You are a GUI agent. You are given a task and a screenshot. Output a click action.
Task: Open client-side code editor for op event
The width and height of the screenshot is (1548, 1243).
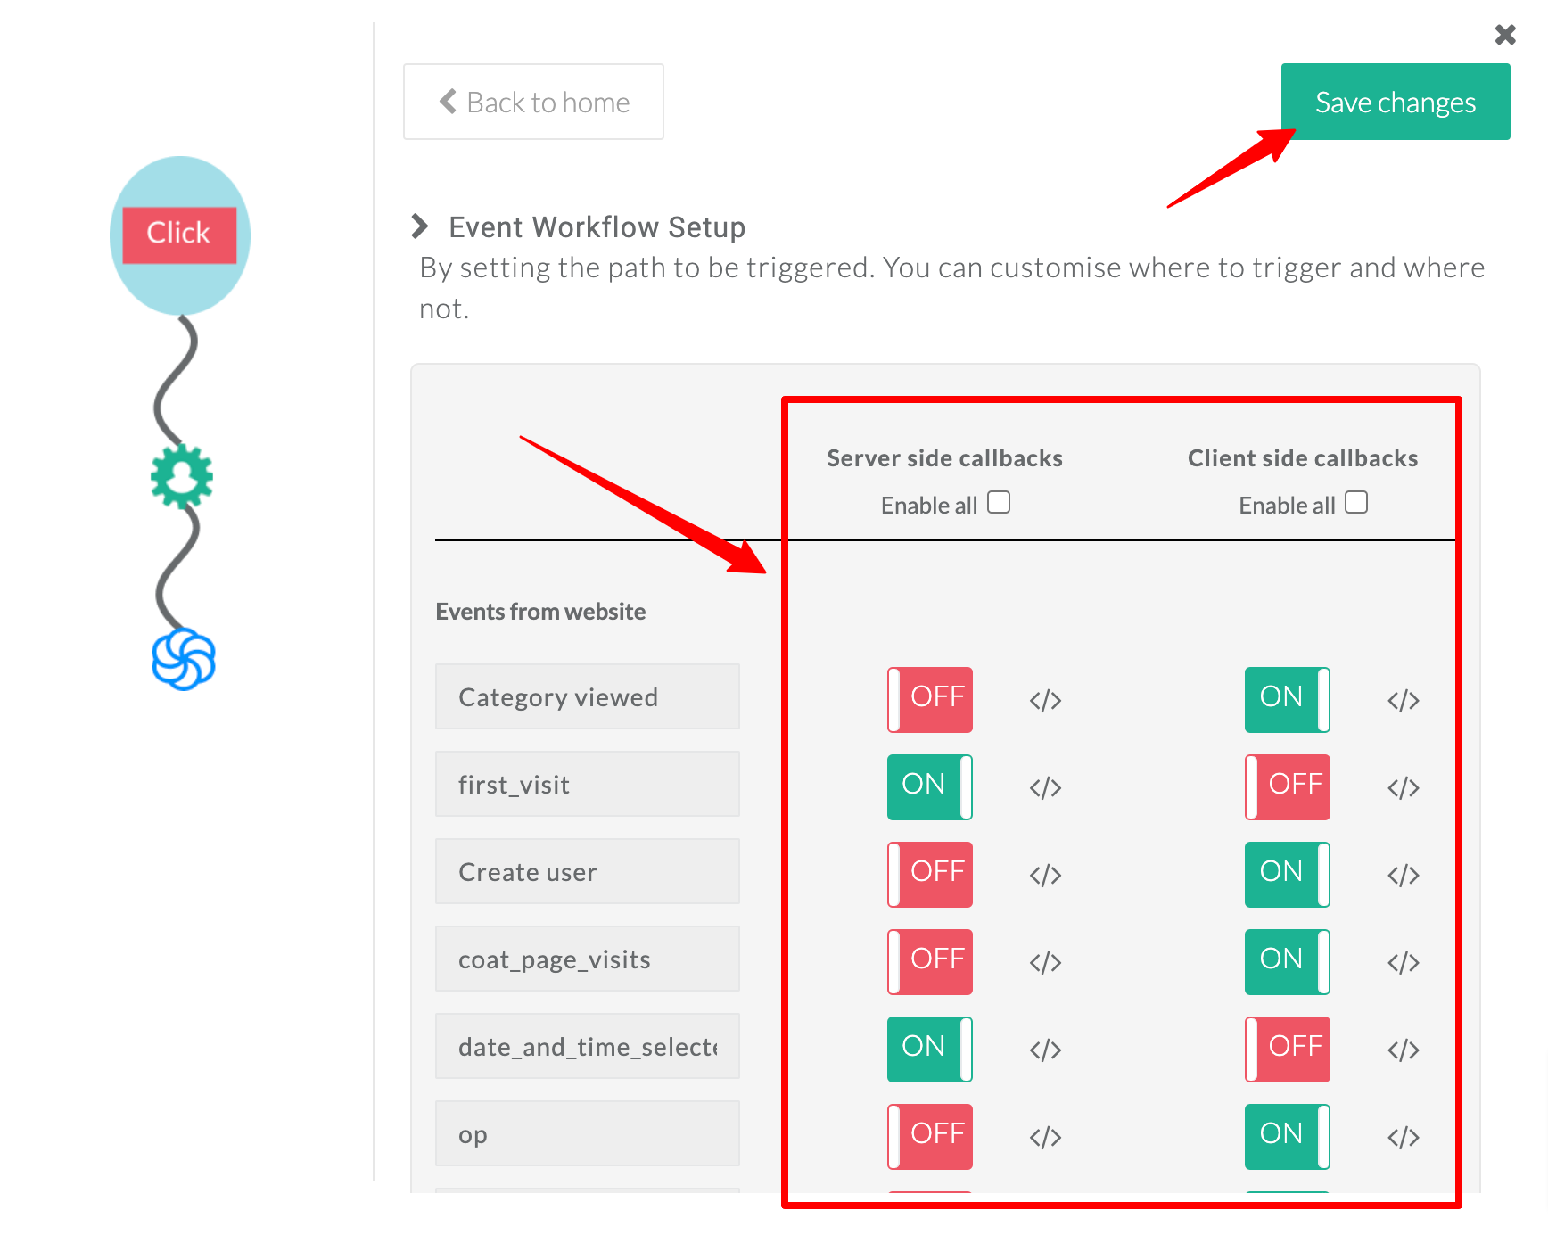pyautogui.click(x=1403, y=1137)
